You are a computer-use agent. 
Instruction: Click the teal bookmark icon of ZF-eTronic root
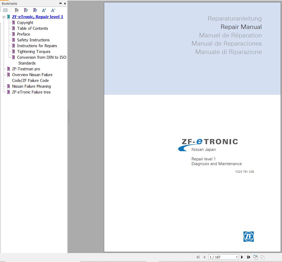coord(8,17)
